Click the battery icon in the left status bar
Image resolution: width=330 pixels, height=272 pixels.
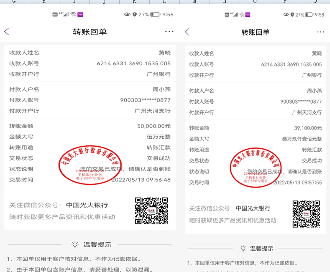(x=155, y=15)
